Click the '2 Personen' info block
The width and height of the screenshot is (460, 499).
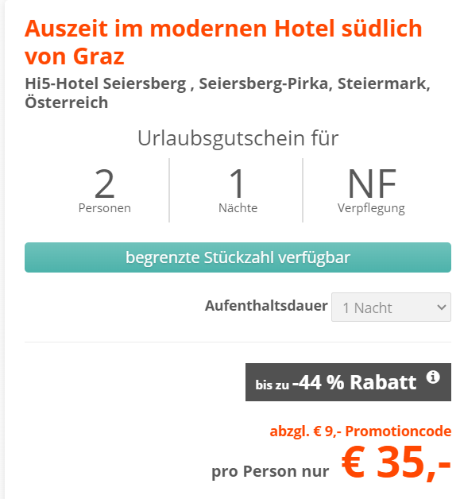pyautogui.click(x=105, y=191)
